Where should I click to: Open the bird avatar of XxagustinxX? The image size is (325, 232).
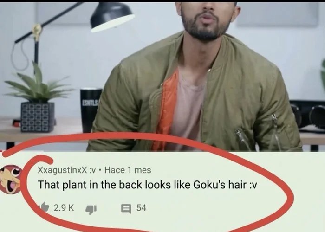11,180
